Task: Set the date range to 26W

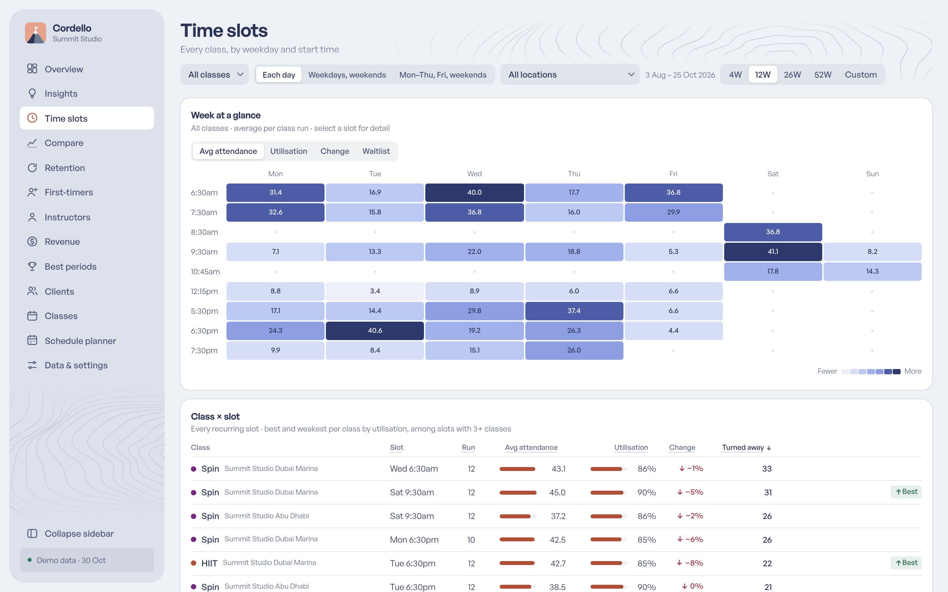Action: coord(792,74)
